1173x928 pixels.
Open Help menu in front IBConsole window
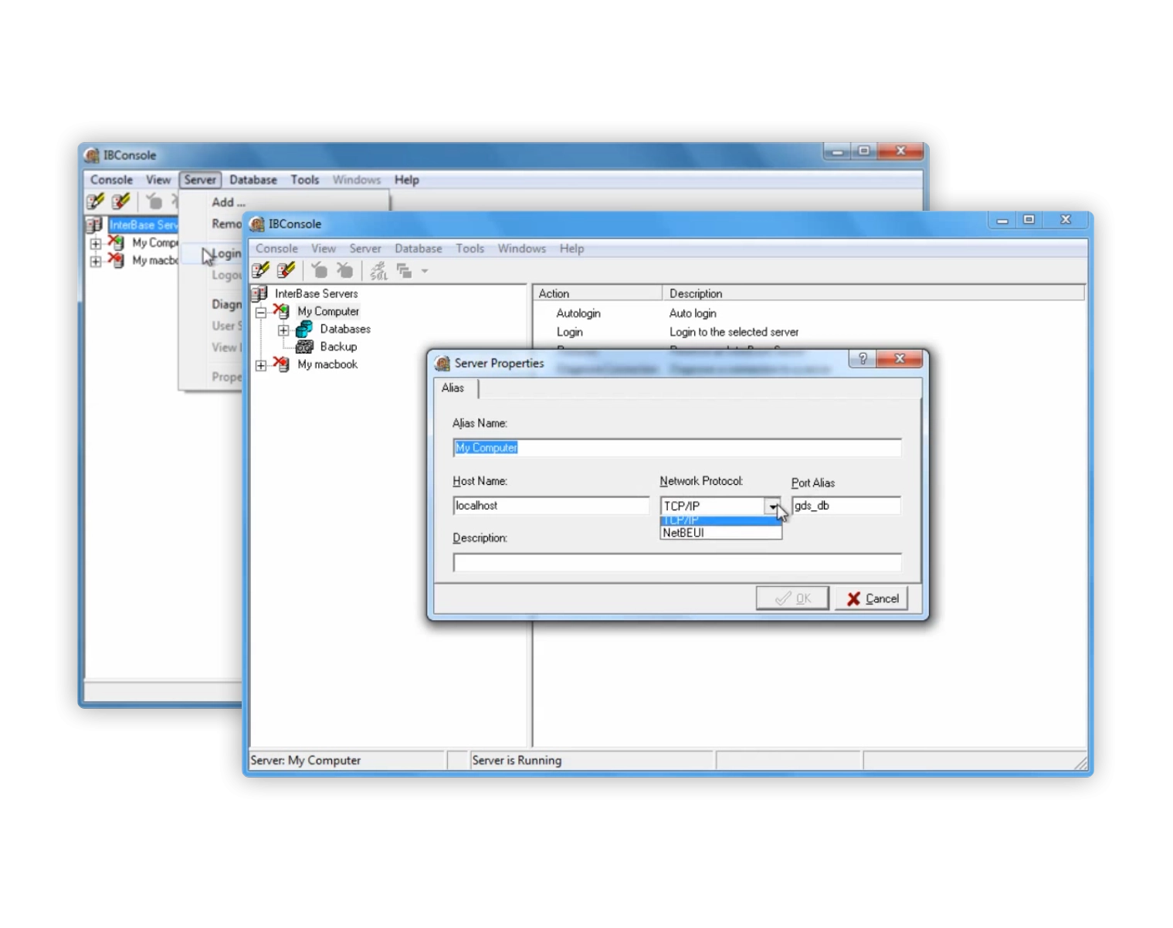pyautogui.click(x=572, y=249)
